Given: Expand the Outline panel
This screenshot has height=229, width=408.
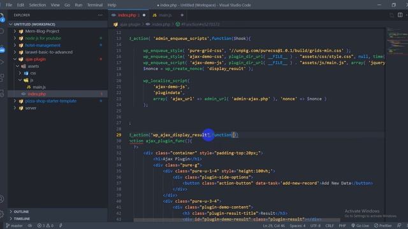Looking at the screenshot, I should click(x=57, y=212).
